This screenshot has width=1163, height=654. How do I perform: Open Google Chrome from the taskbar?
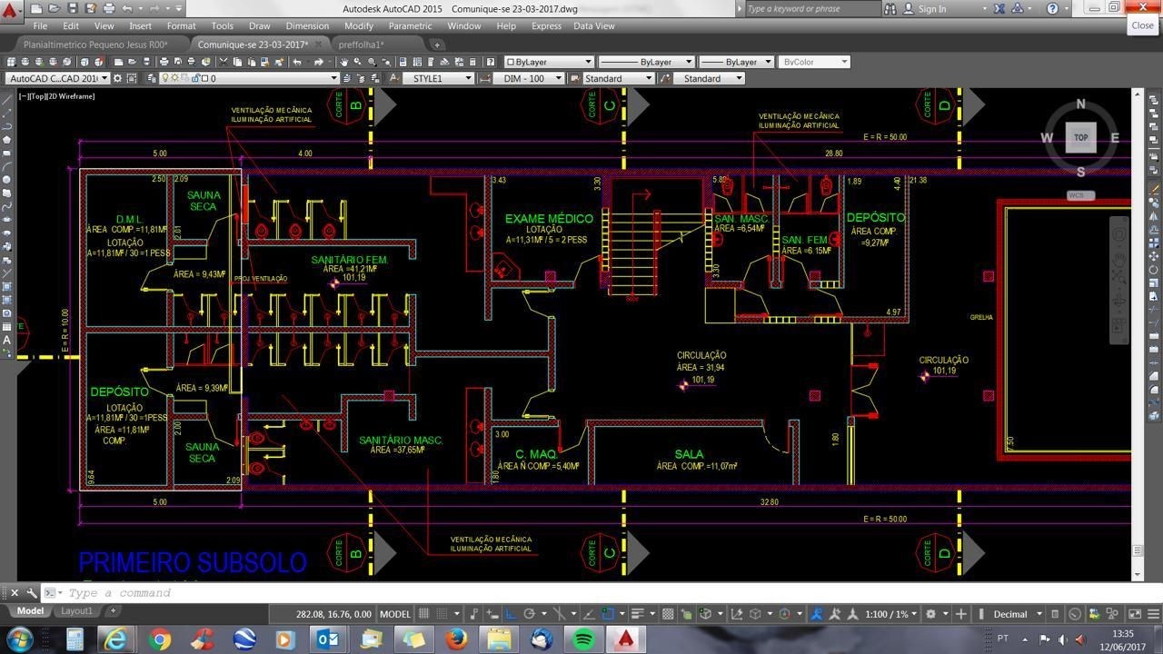point(159,639)
